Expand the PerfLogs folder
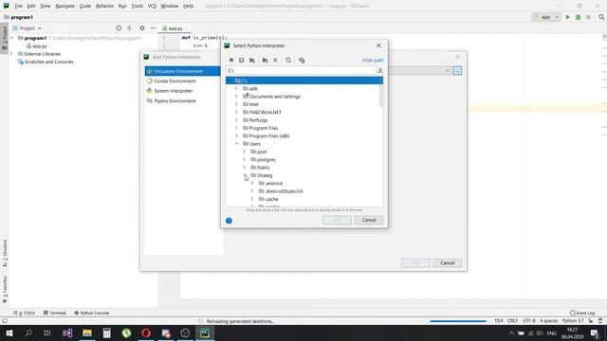Viewport: 607px width, 341px height. [x=236, y=120]
